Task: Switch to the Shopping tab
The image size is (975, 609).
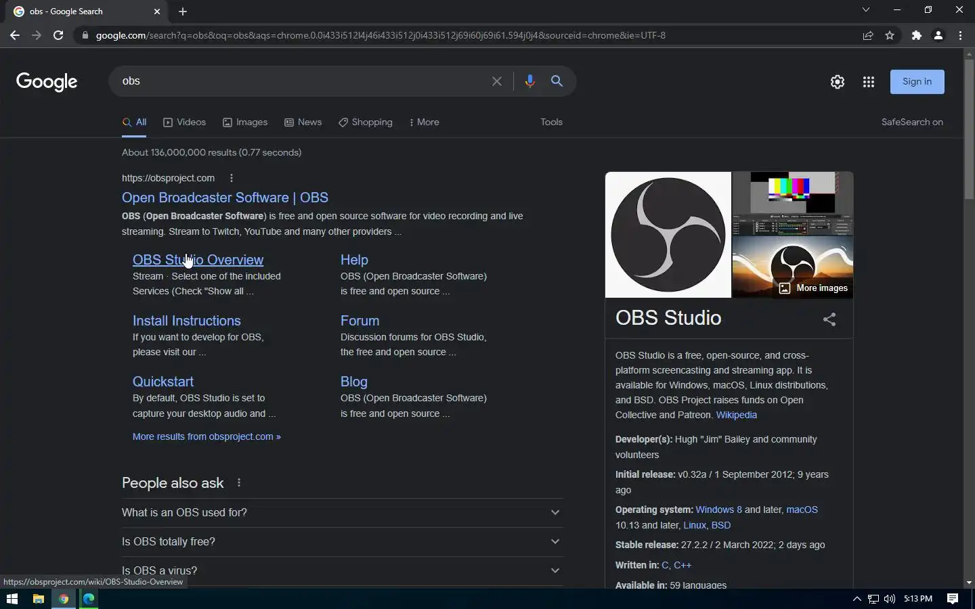Action: pyautogui.click(x=366, y=122)
